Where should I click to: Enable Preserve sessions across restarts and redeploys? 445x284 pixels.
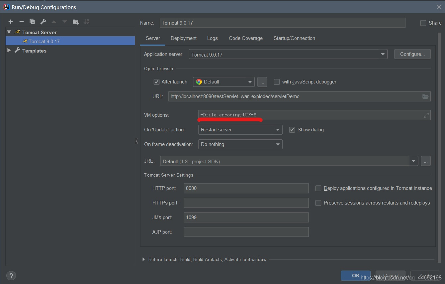[318, 203]
